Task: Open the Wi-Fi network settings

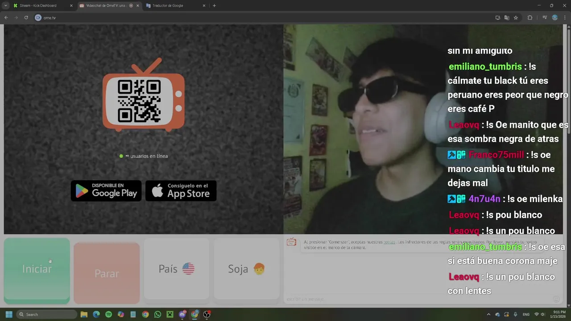Action: point(537,314)
